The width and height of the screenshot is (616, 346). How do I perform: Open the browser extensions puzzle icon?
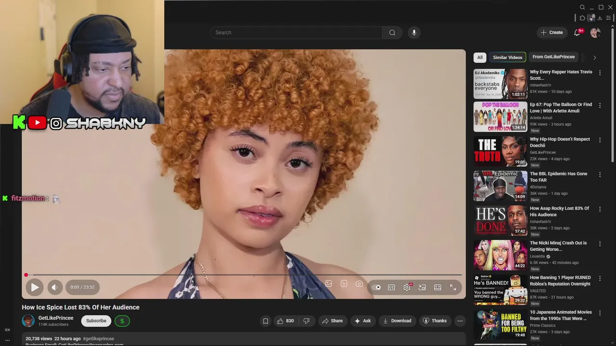coord(582,18)
